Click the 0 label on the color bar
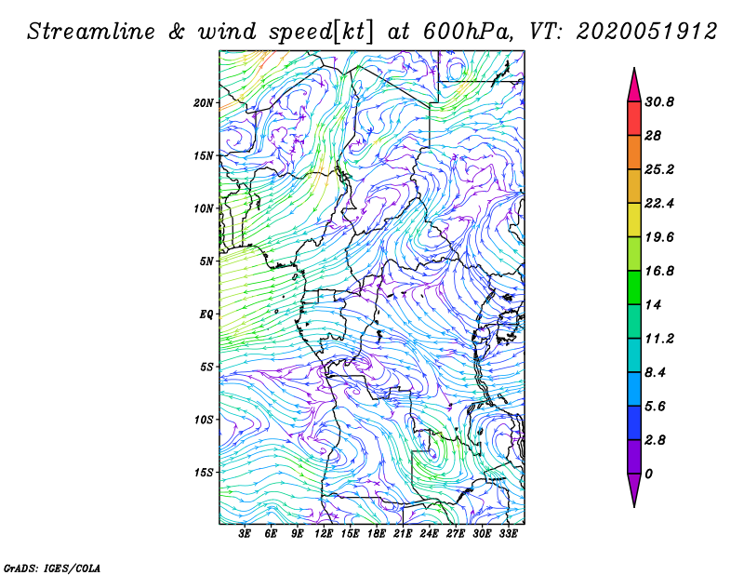Viewport: 744px width, 575px height. (649, 474)
